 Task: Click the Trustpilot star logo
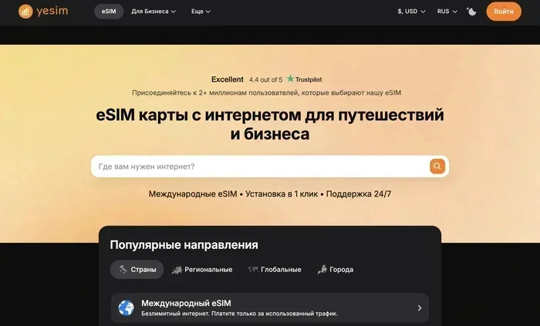290,79
